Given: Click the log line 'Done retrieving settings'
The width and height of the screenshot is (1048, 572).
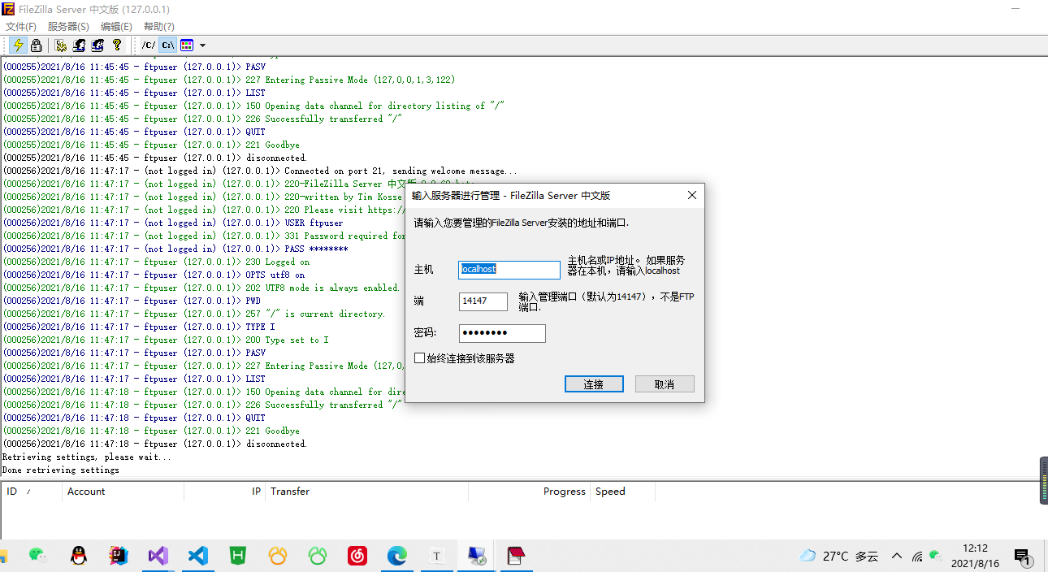Looking at the screenshot, I should point(61,470).
